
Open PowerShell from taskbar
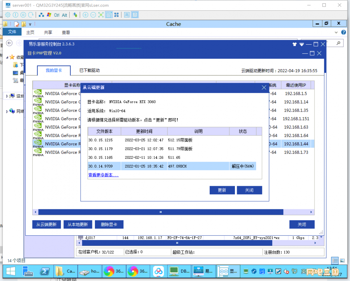[x=45, y=271]
